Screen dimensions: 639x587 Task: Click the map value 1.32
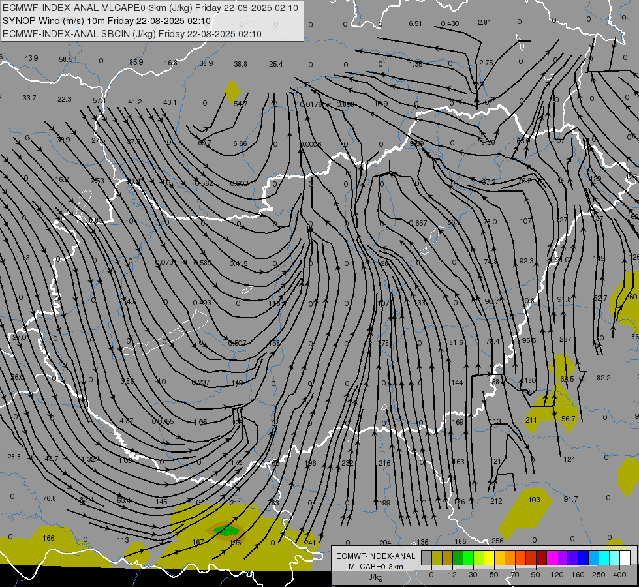pyautogui.click(x=88, y=459)
